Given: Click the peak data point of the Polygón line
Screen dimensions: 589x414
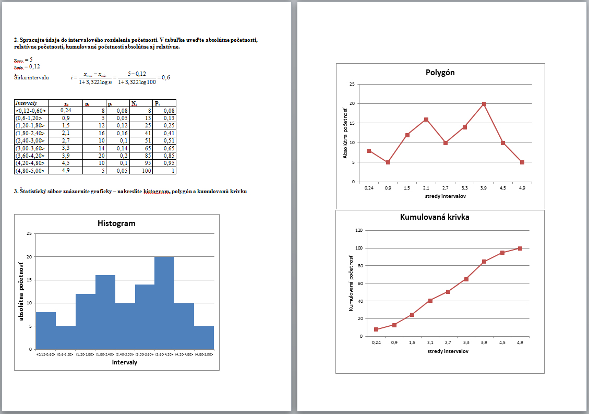Looking at the screenshot, I should 484,104.
